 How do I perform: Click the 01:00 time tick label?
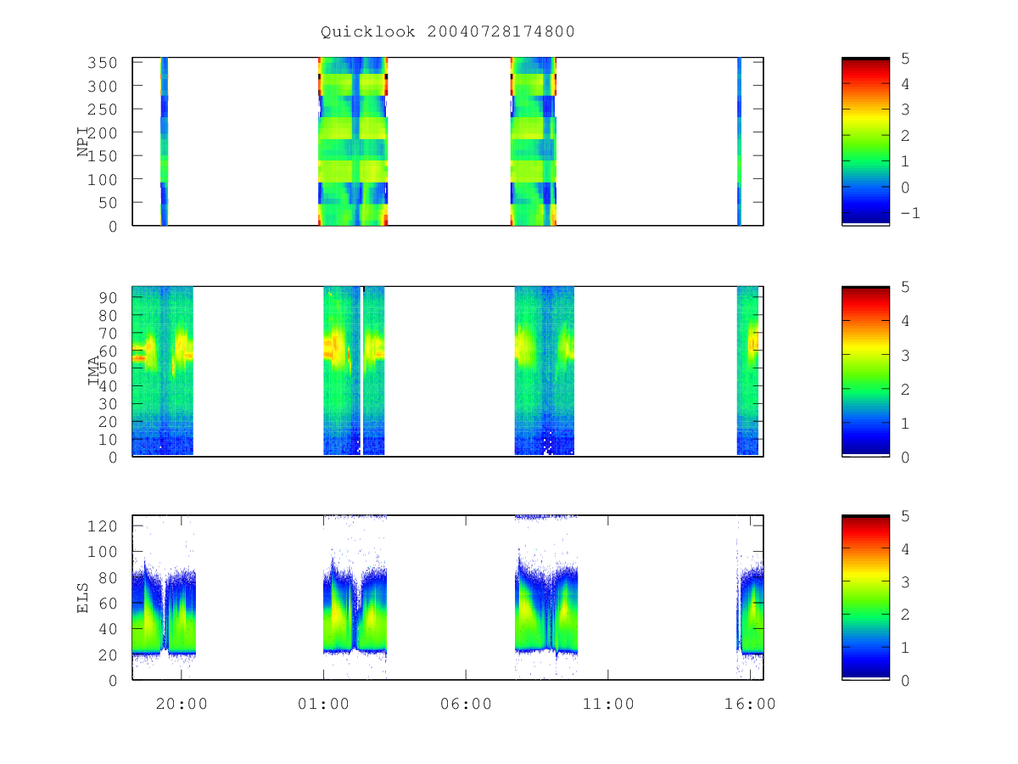322,704
